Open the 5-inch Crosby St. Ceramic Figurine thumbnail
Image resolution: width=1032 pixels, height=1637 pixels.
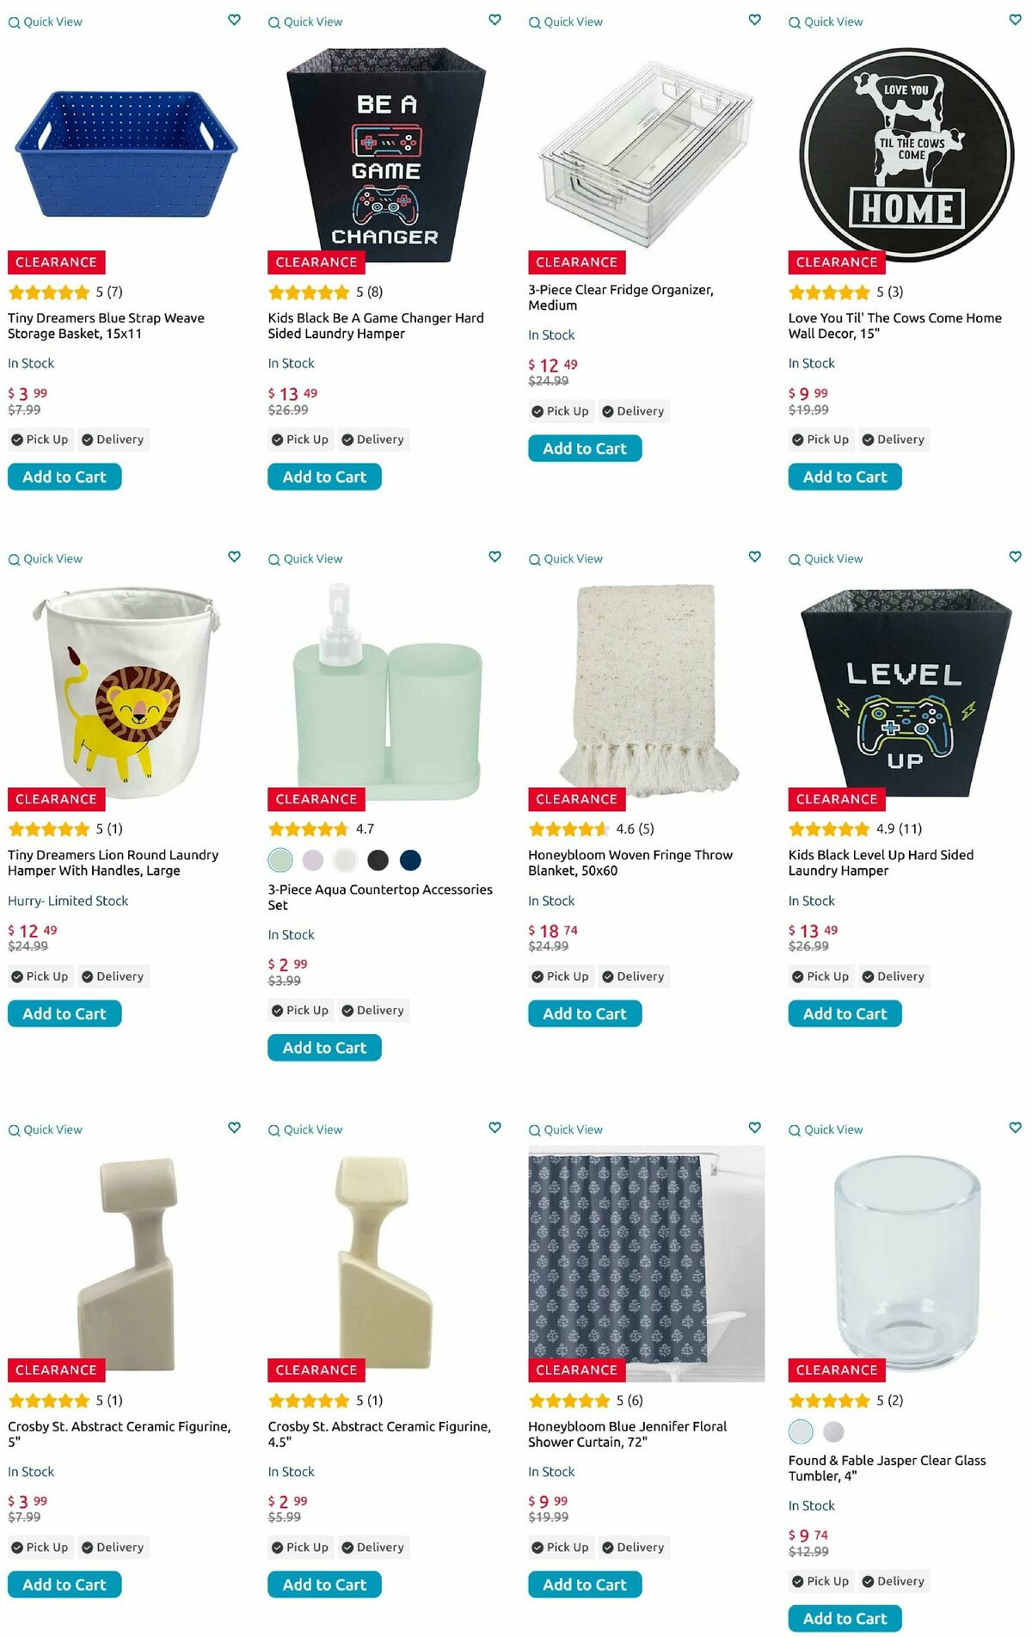pos(126,1263)
